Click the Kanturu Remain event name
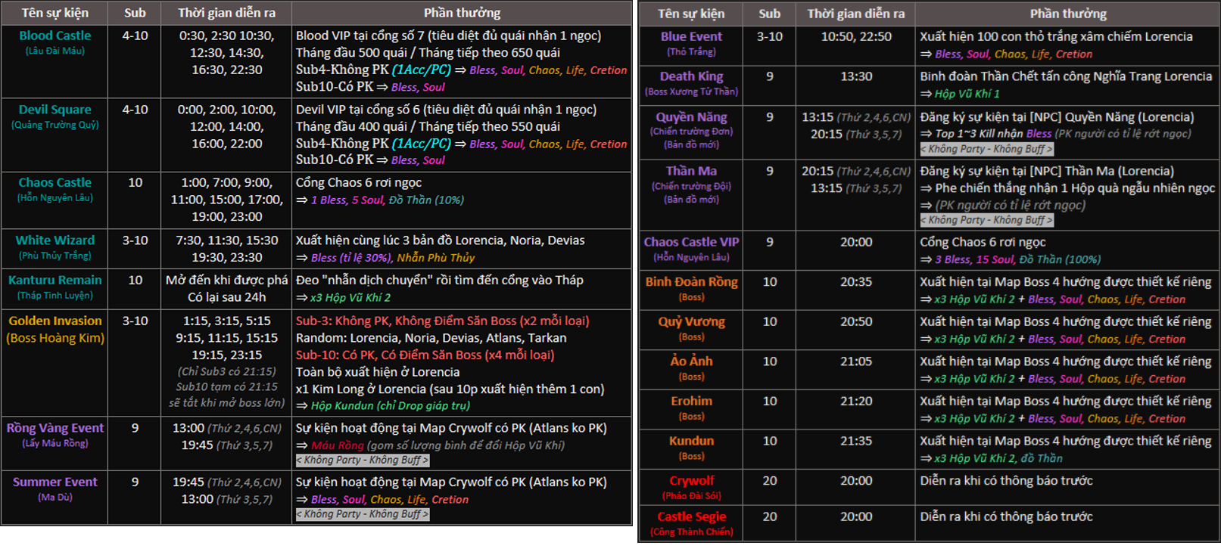Viewport: 1221px width, 555px height. point(55,280)
